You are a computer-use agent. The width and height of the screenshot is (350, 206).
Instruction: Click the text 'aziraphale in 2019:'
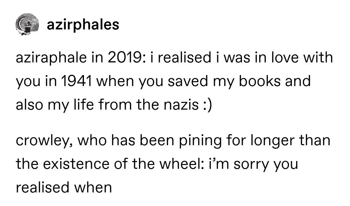coord(80,58)
